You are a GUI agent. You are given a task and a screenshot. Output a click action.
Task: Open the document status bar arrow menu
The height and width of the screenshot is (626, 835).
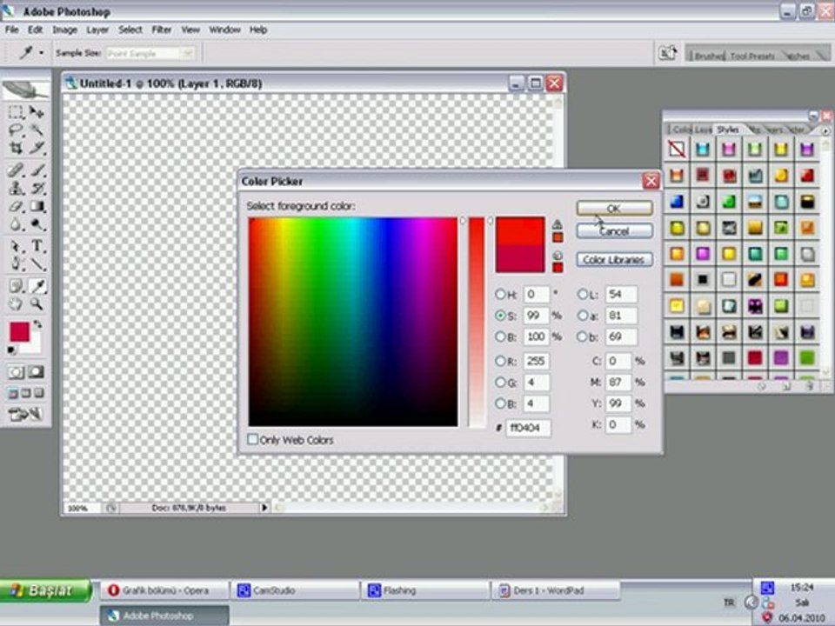(264, 508)
